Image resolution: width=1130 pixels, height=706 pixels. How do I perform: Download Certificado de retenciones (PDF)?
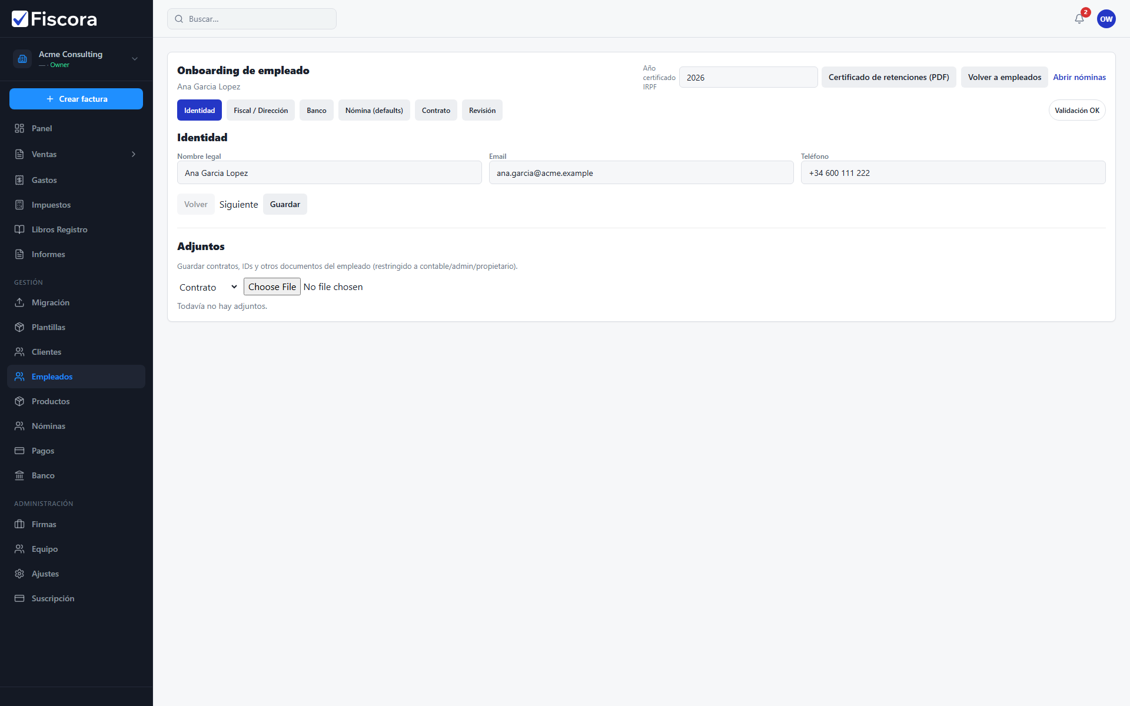889,77
